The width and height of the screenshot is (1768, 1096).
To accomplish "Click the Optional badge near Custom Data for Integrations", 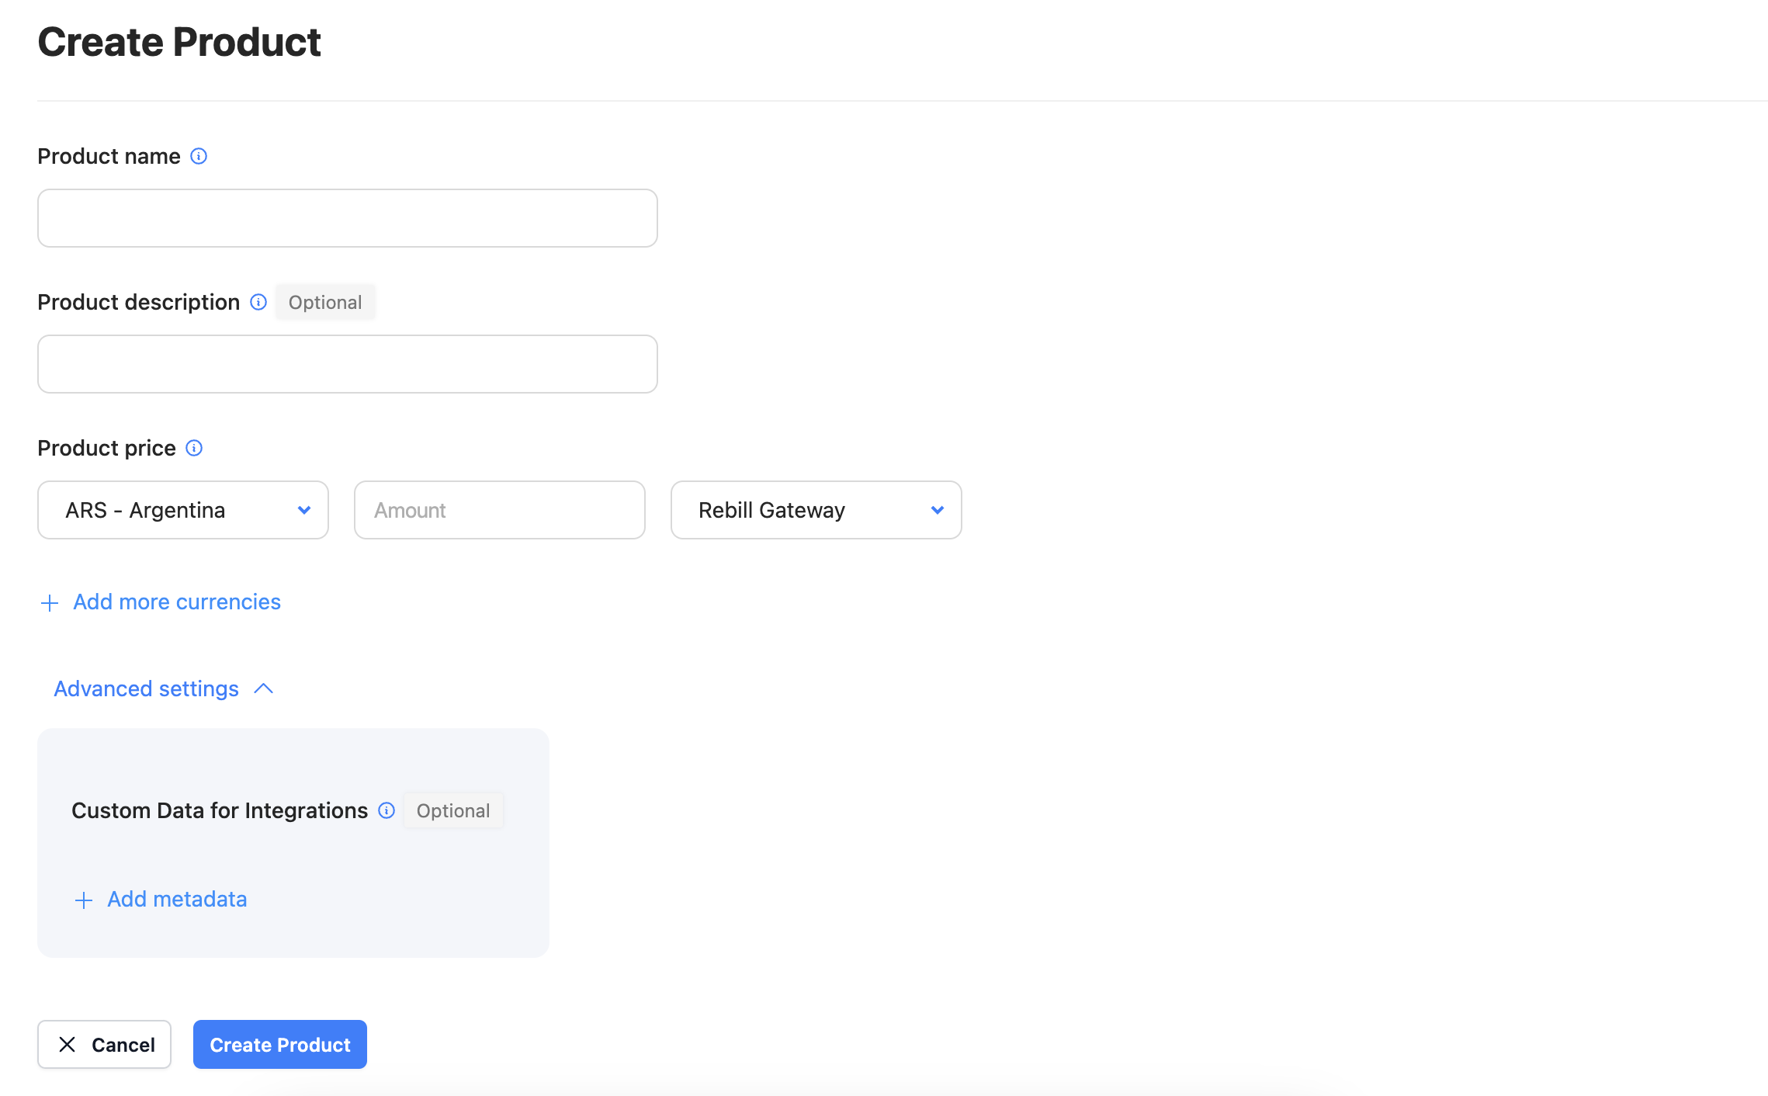I will (x=453, y=810).
